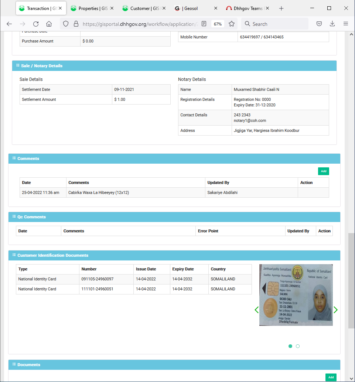Close the Transaction tab
The image size is (355, 382).
[x=61, y=8]
